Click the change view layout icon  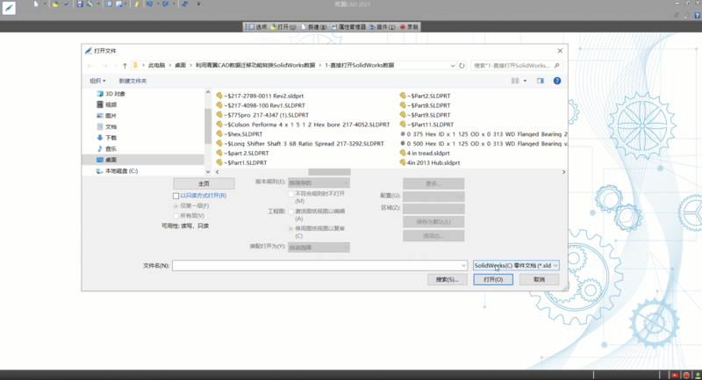coord(515,81)
